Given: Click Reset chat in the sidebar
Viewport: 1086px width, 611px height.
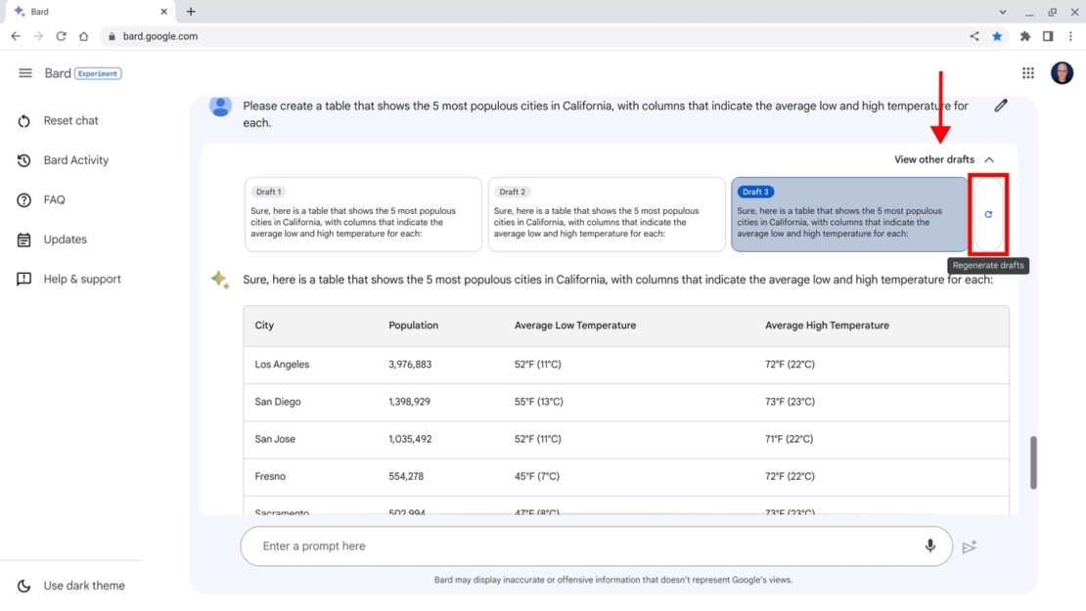Looking at the screenshot, I should 69,120.
